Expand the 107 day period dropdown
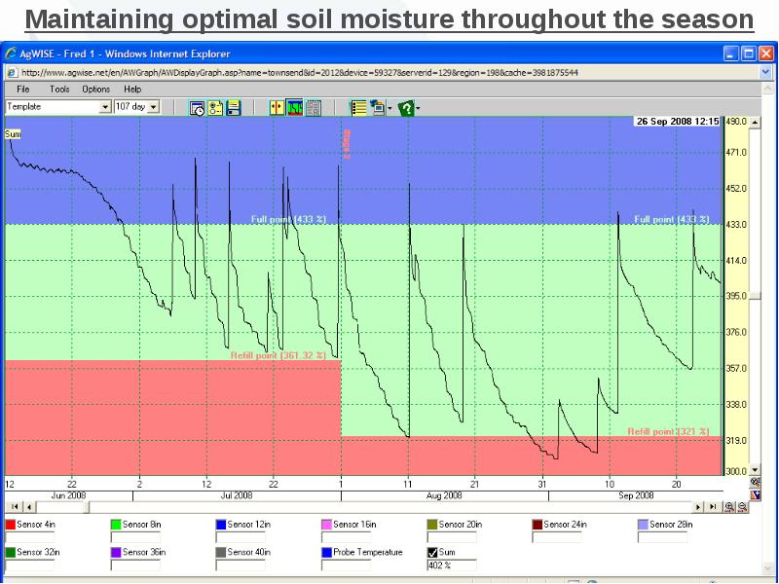Viewport: 779px width, 584px height. [153, 107]
